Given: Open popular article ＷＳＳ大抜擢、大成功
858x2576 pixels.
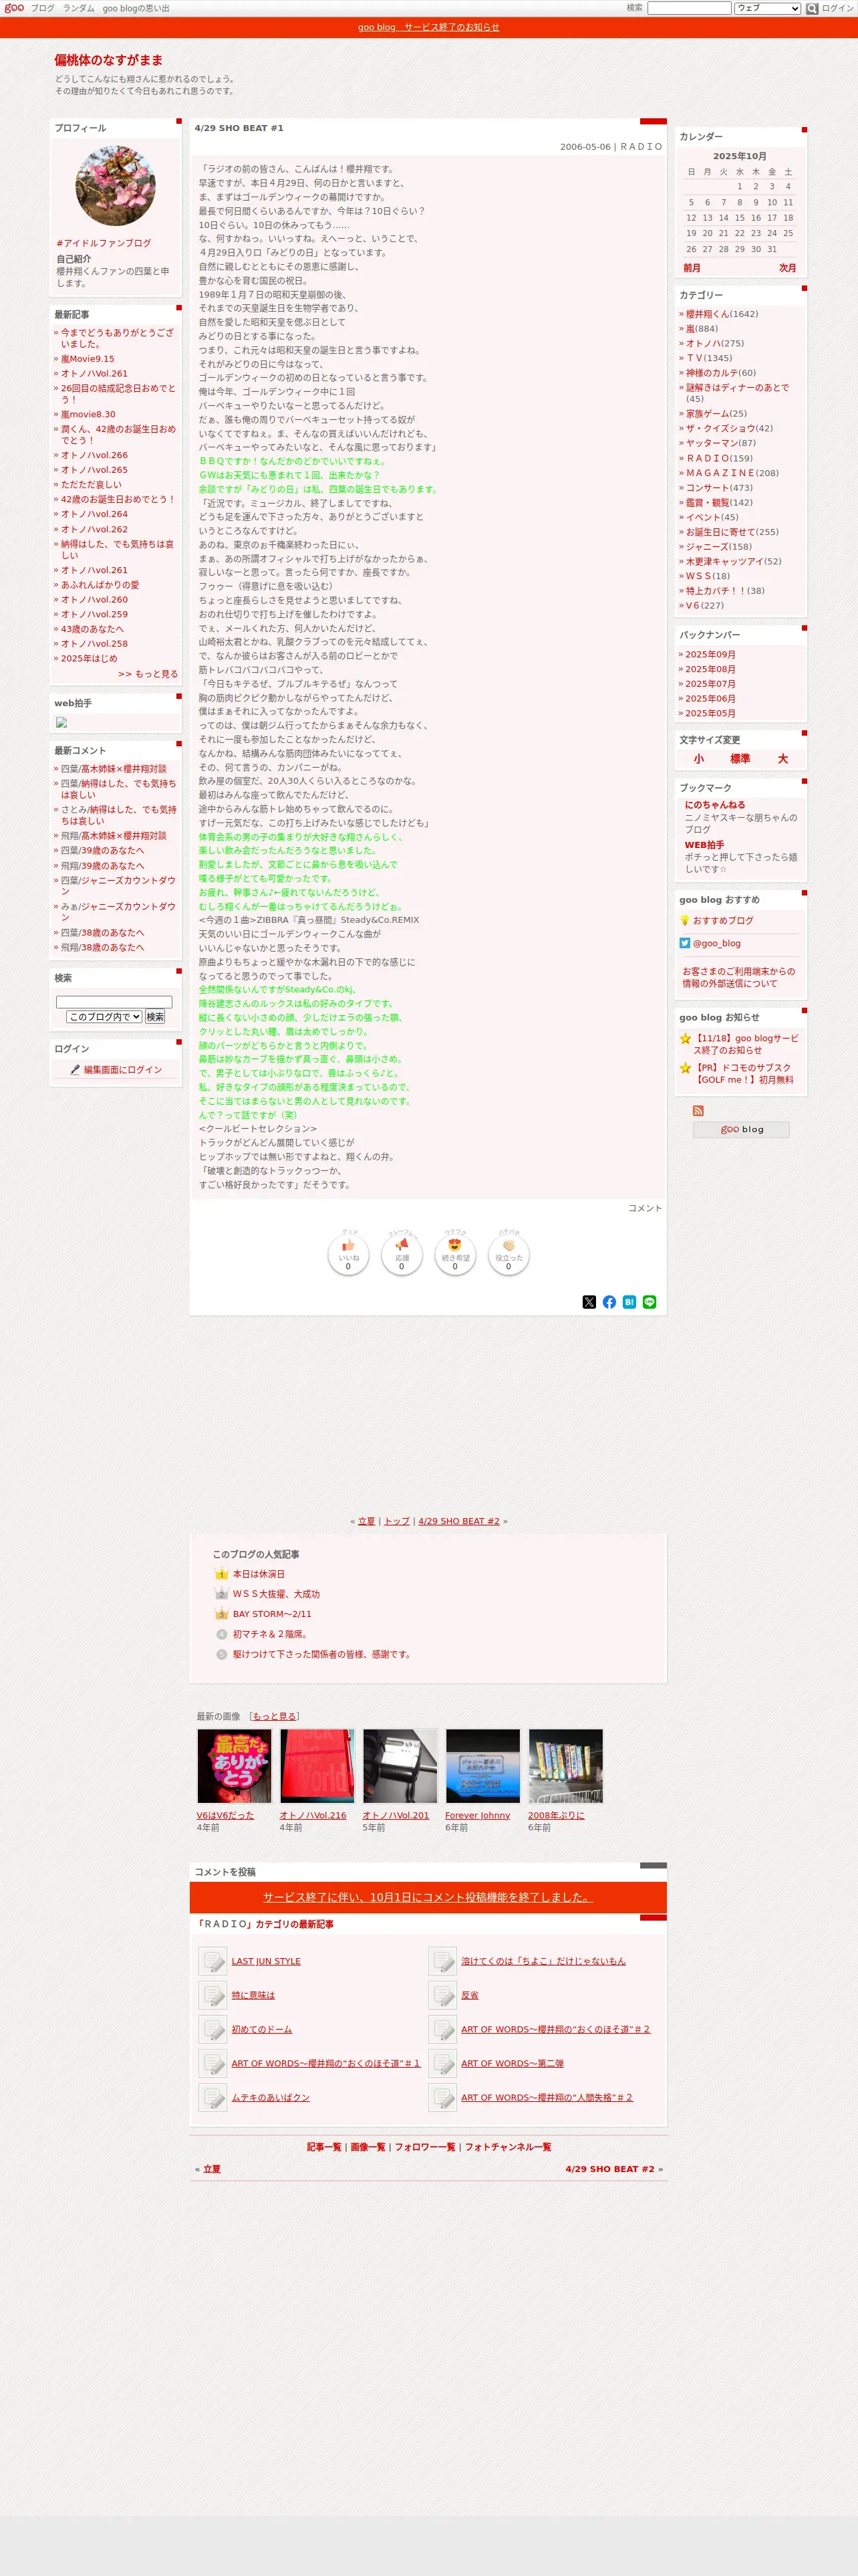Looking at the screenshot, I should (277, 1594).
